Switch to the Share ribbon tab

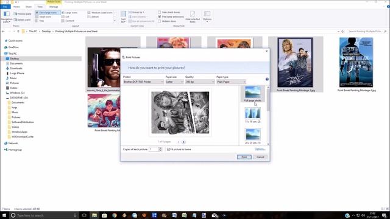29,7
